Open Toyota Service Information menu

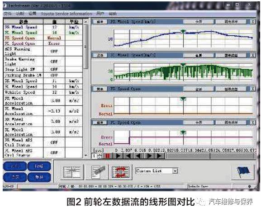click(x=66, y=14)
